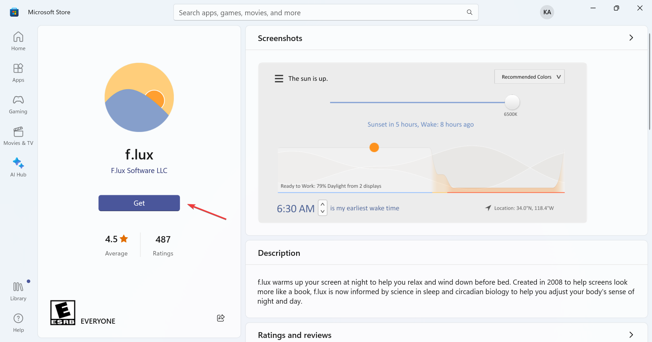The height and width of the screenshot is (342, 652).
Task: Click the ESRB Everyone rating icon
Action: pos(62,312)
